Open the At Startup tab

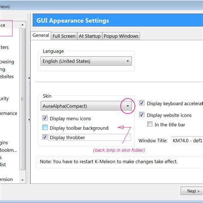(x=90, y=36)
